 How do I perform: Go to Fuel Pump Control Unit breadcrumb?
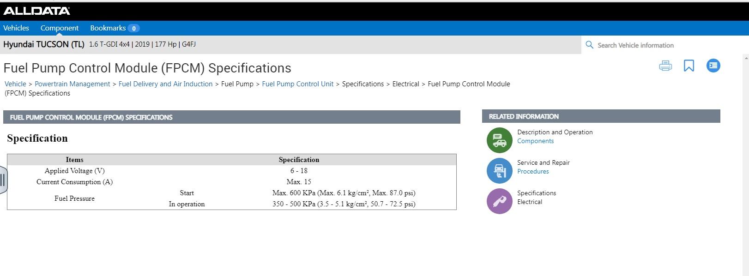[297, 84]
